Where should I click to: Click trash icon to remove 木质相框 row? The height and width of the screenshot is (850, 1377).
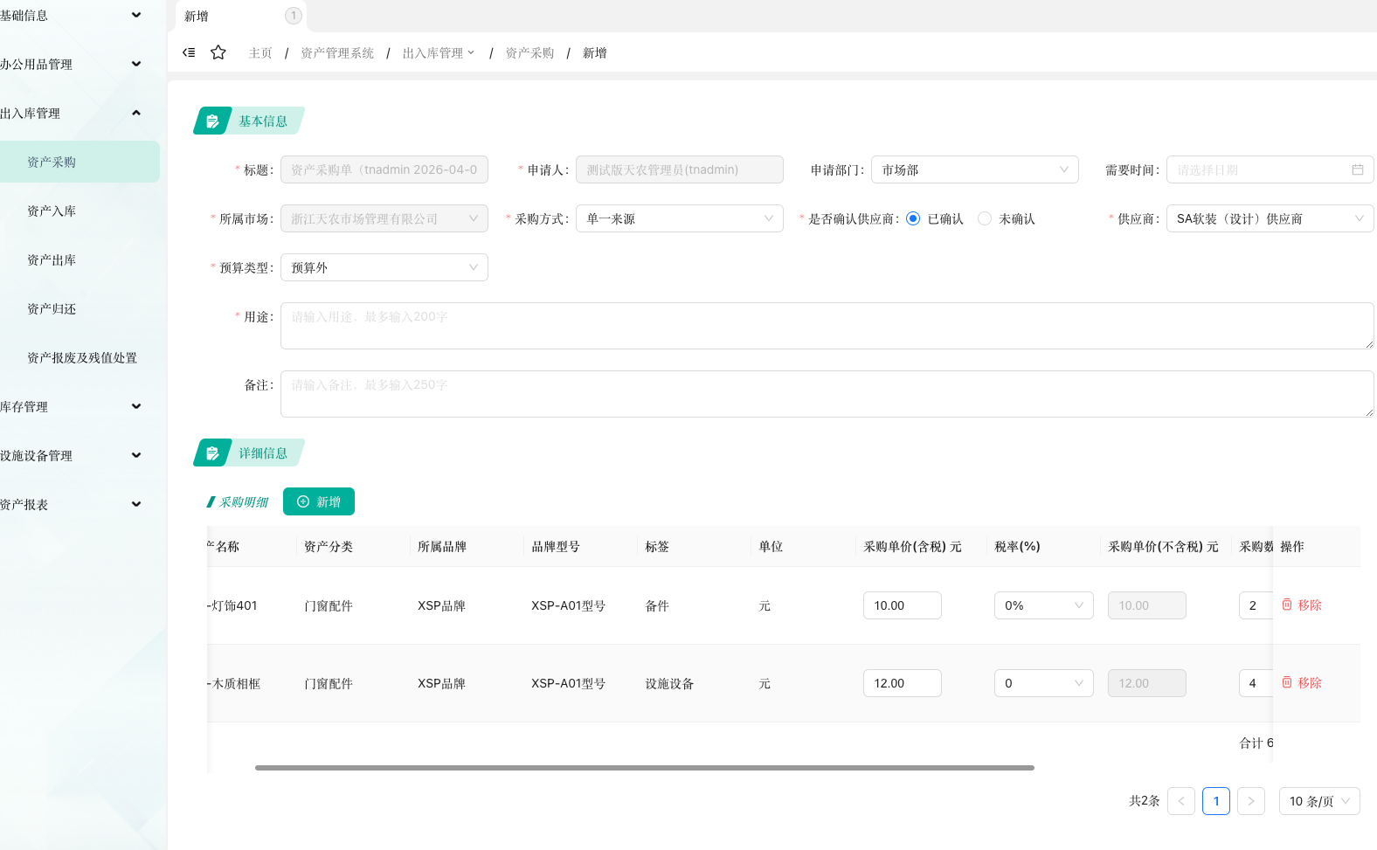1287,682
